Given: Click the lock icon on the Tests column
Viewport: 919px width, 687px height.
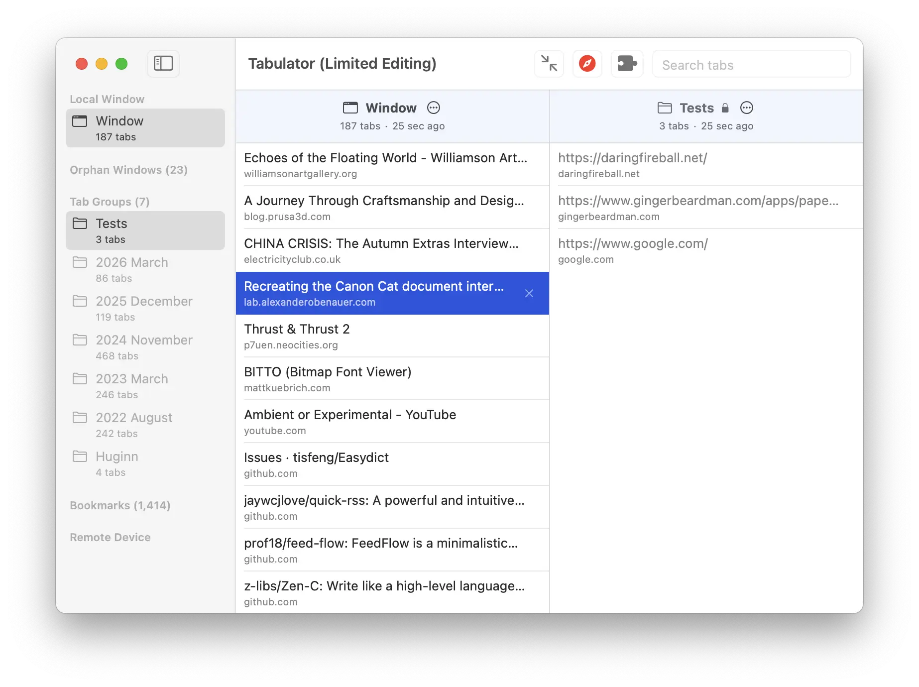Looking at the screenshot, I should click(725, 108).
